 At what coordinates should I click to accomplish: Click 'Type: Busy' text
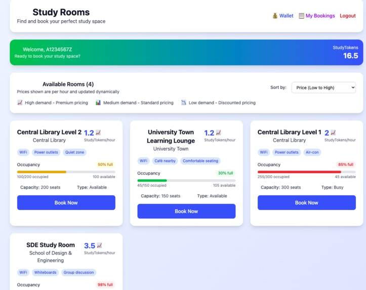[332, 187]
